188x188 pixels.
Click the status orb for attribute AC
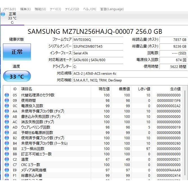tap(7, 122)
